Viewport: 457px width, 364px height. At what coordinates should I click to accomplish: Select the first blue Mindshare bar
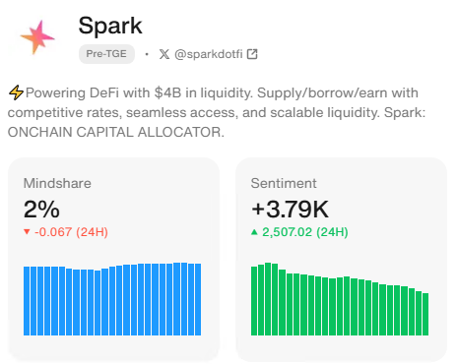tap(27, 301)
